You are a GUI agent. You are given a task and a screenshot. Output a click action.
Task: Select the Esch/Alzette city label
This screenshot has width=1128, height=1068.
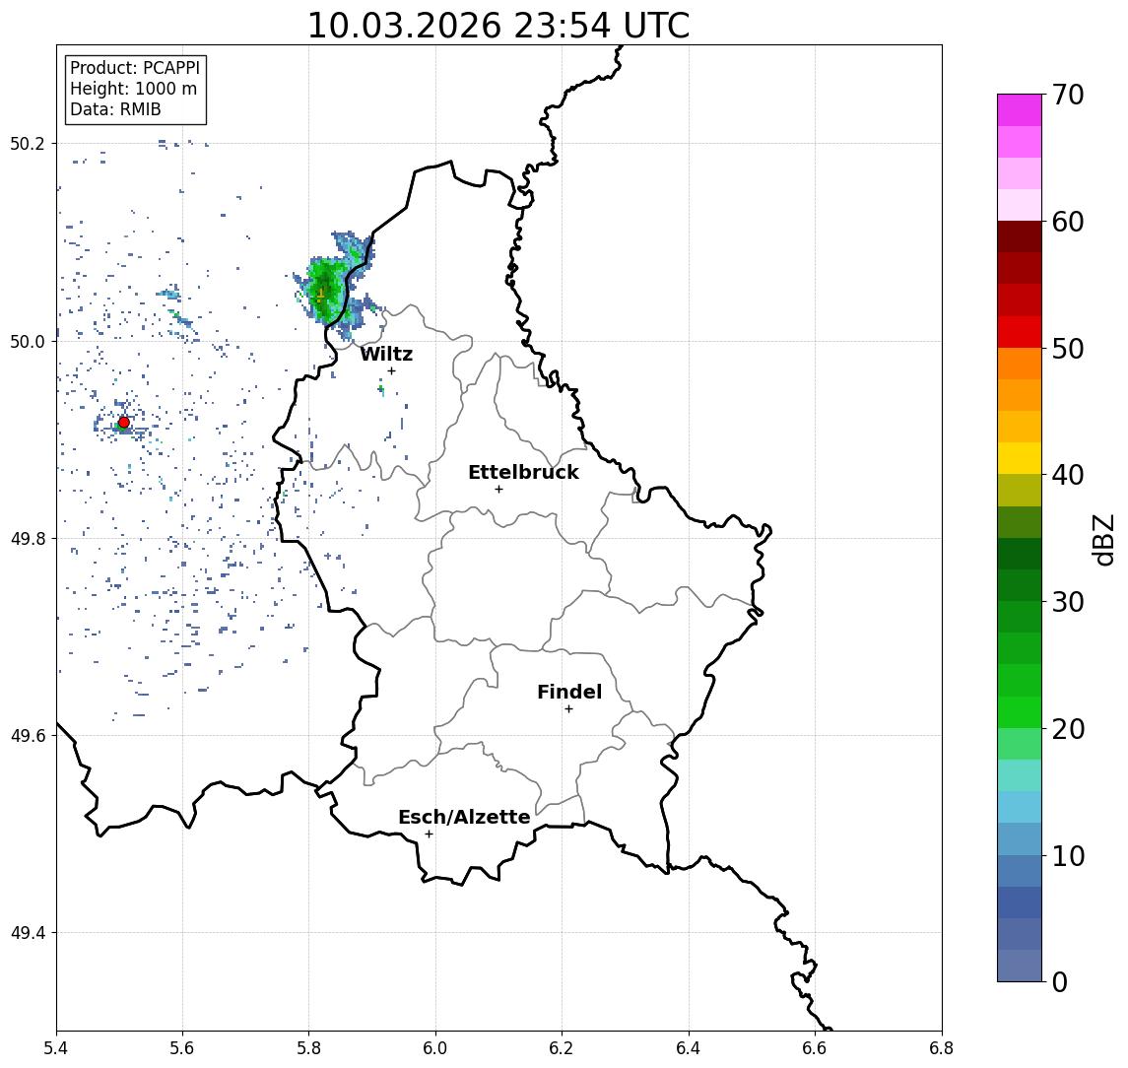coord(464,817)
